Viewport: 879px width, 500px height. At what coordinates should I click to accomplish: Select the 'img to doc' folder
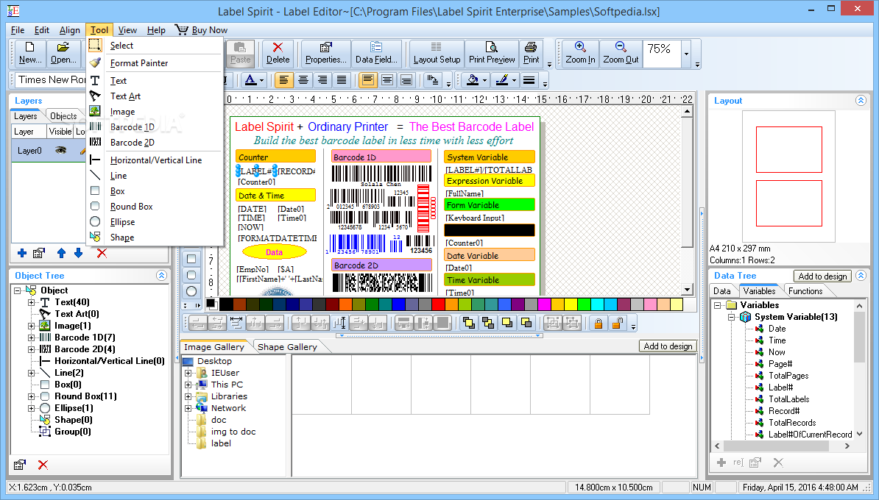click(233, 432)
